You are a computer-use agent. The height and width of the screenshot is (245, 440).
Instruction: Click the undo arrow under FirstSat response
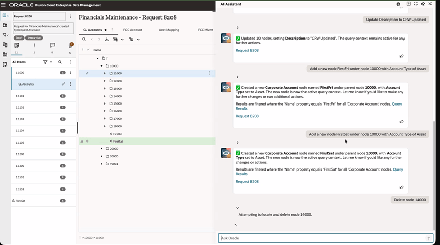[x=401, y=187]
